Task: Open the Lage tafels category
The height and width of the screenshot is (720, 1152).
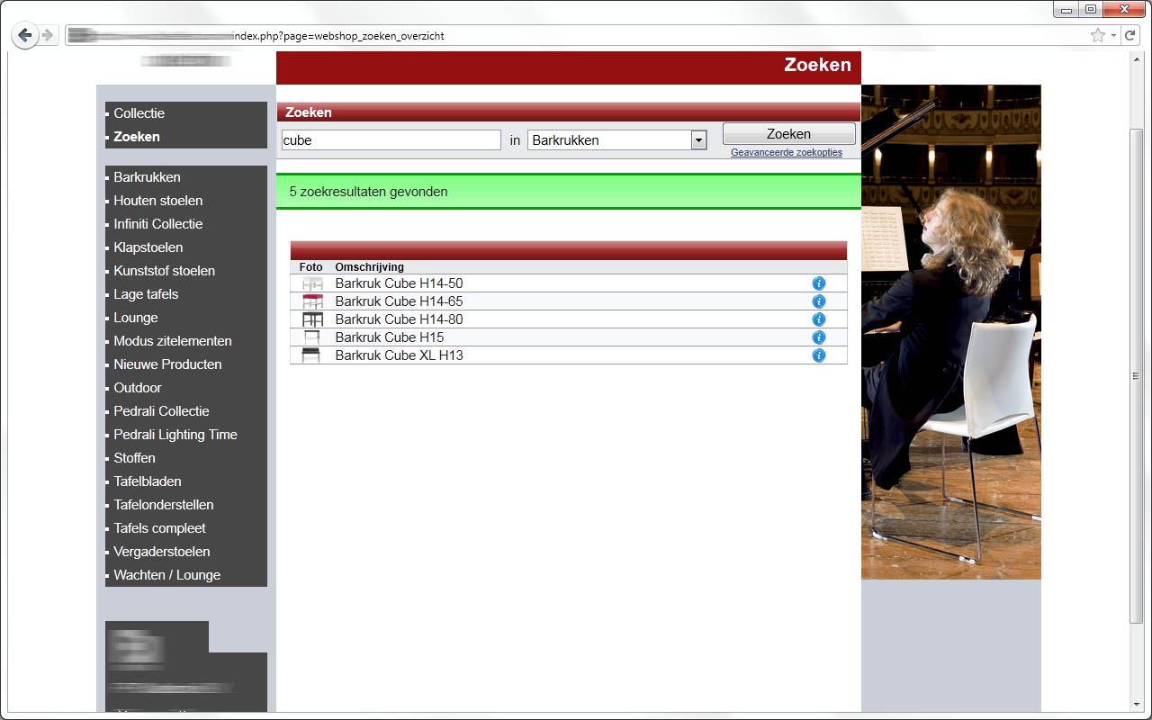Action: click(146, 294)
